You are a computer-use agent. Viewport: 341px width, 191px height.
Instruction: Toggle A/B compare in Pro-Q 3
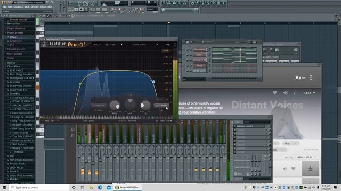coord(107,45)
